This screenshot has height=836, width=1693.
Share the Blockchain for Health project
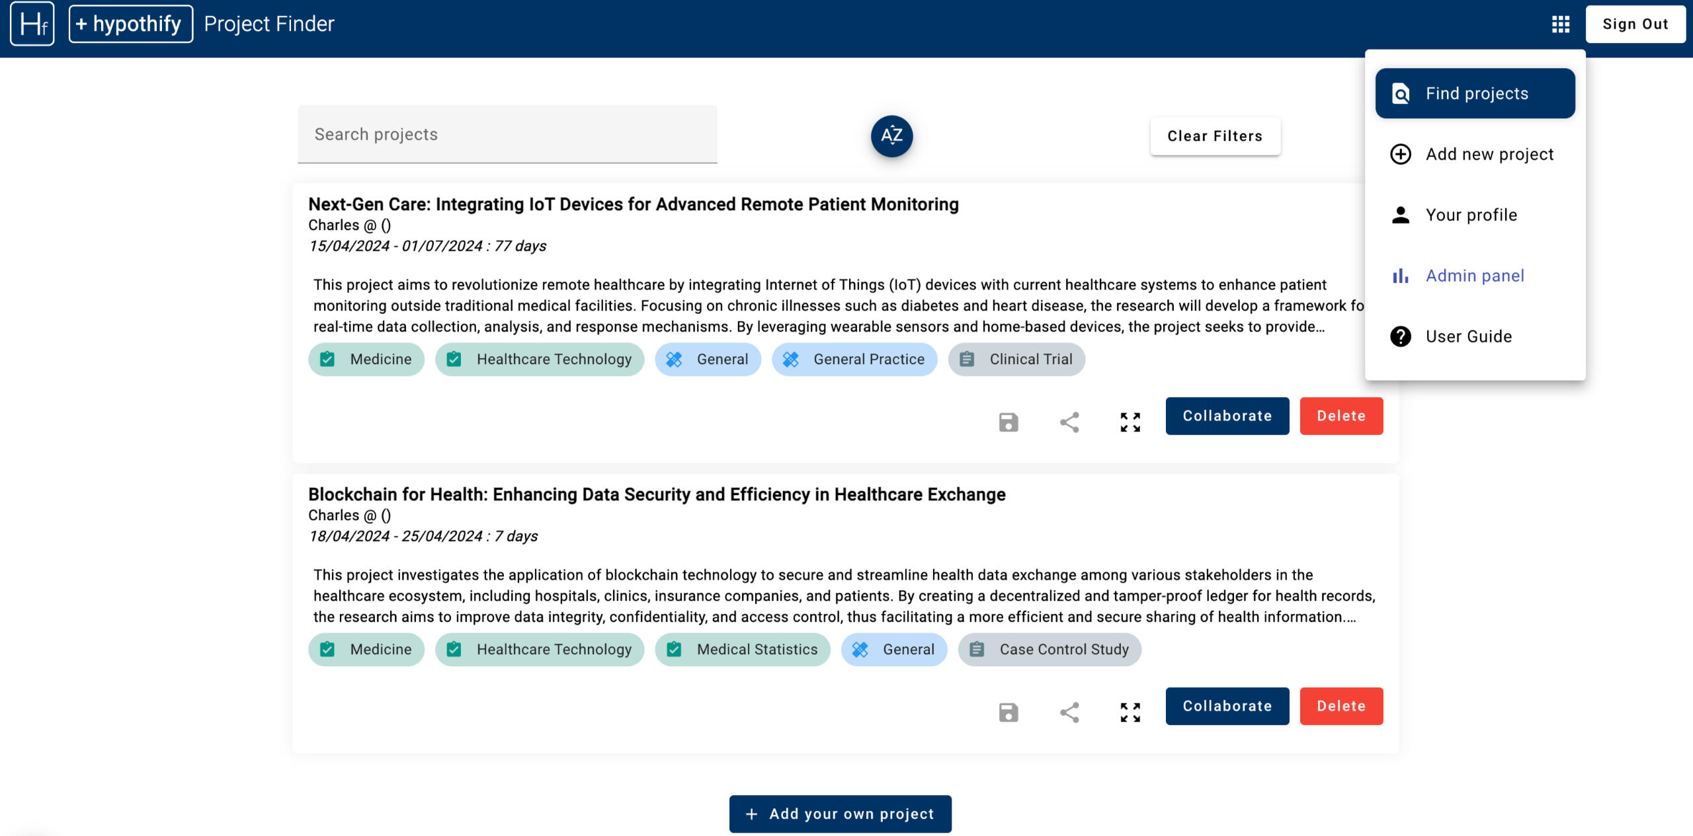1069,712
